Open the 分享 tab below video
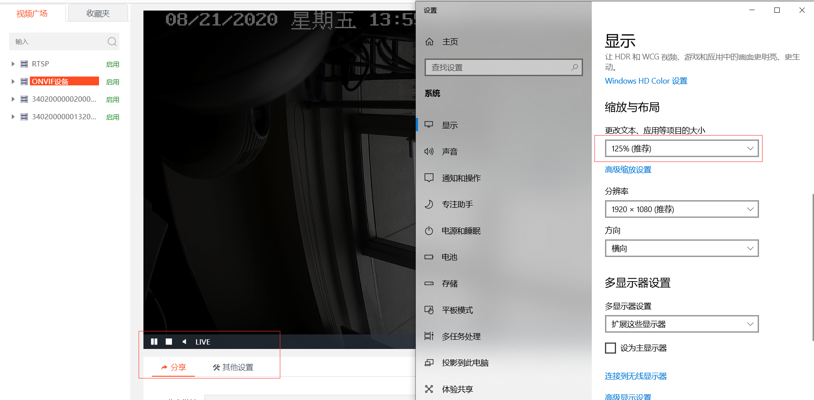 pos(173,367)
